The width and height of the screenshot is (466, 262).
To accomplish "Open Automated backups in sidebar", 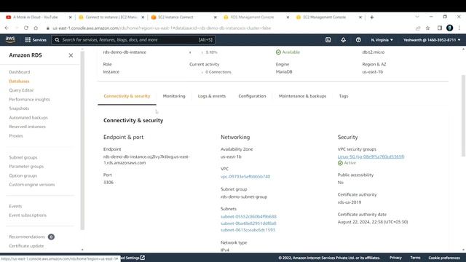I will 28,118.
